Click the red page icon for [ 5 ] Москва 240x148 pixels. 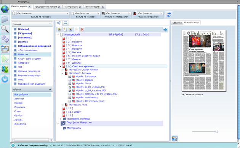(64, 52)
